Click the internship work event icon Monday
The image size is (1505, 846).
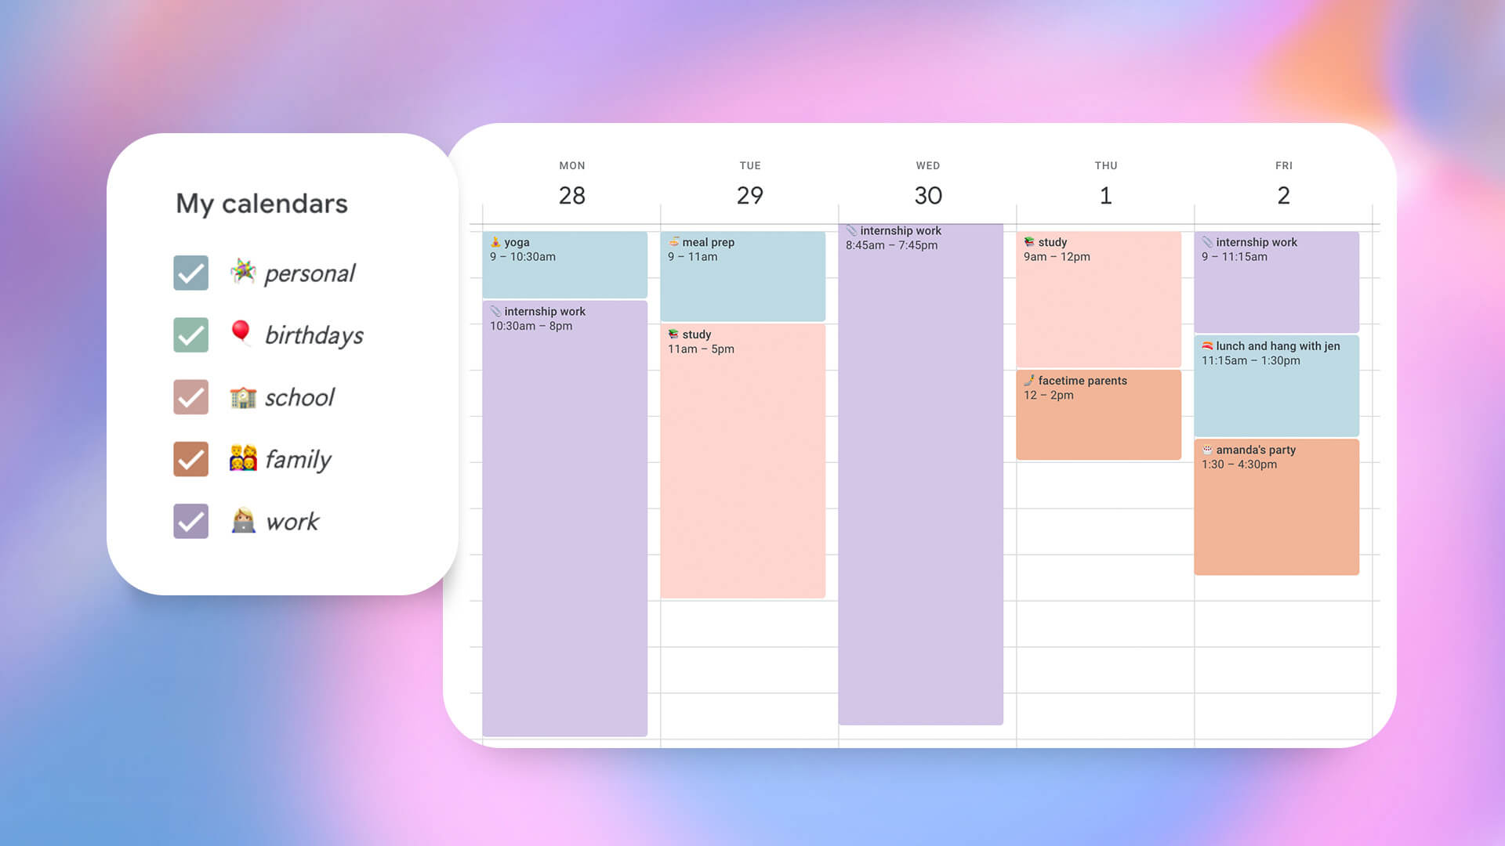496,311
